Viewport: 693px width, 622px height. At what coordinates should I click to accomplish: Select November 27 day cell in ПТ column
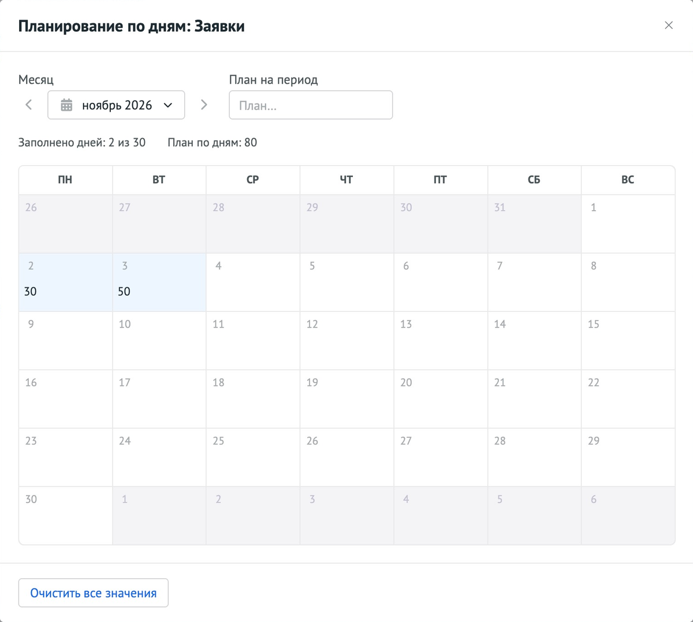[x=441, y=457]
